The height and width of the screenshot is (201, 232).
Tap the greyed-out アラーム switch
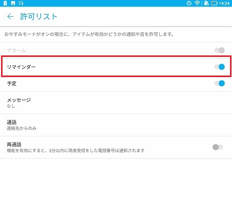coord(219,50)
